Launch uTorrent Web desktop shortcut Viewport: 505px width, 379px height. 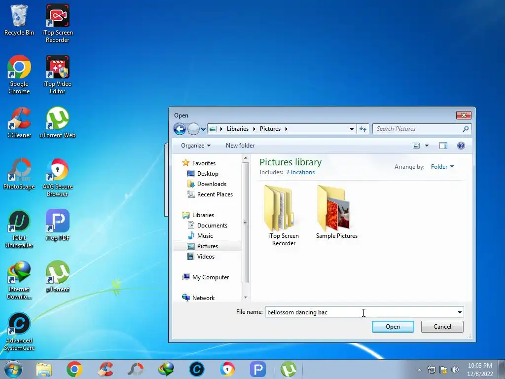pyautogui.click(x=57, y=122)
